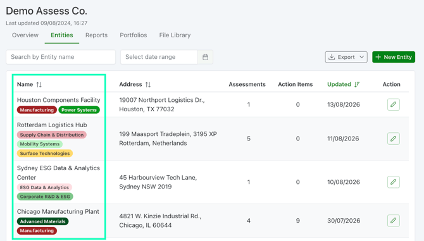Edit Rotterdam Logistics Hub via pencil icon
Viewport: 424px width, 241px height.
tap(394, 139)
